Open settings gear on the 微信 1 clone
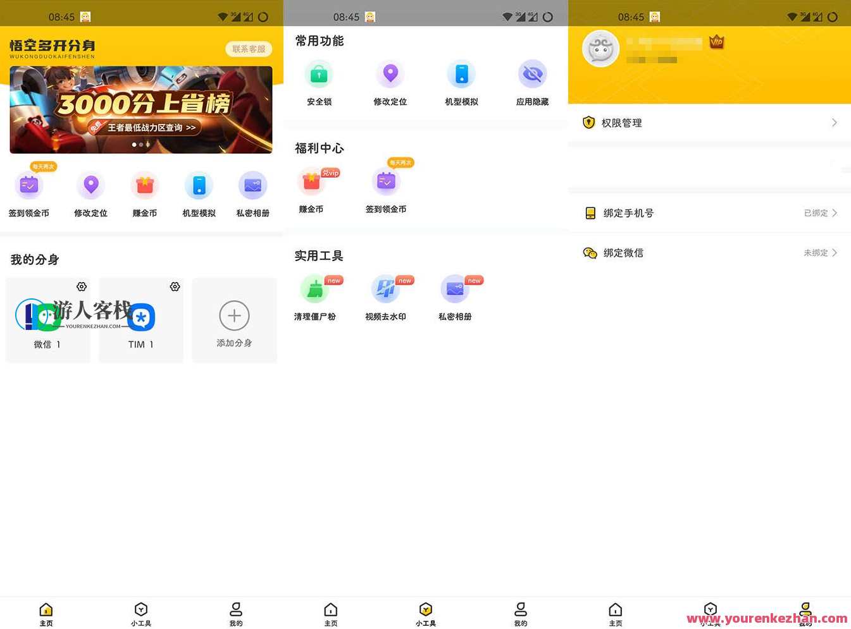The width and height of the screenshot is (851, 629). coord(81,286)
